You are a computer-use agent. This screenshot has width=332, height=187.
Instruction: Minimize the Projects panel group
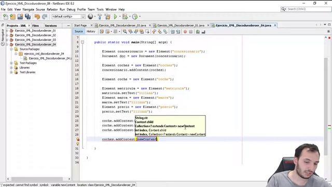[68, 25]
